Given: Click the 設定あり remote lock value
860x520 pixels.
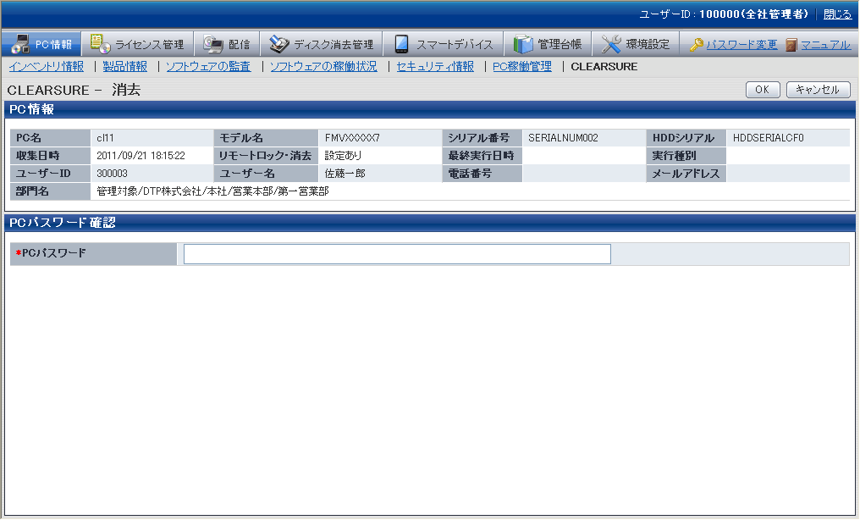Looking at the screenshot, I should [x=344, y=156].
